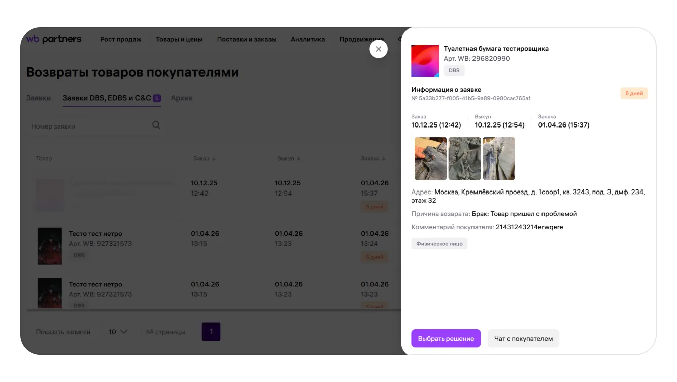Image resolution: width=677 pixels, height=382 pixels.
Task: Go to page 1 in pagination
Action: (x=211, y=332)
